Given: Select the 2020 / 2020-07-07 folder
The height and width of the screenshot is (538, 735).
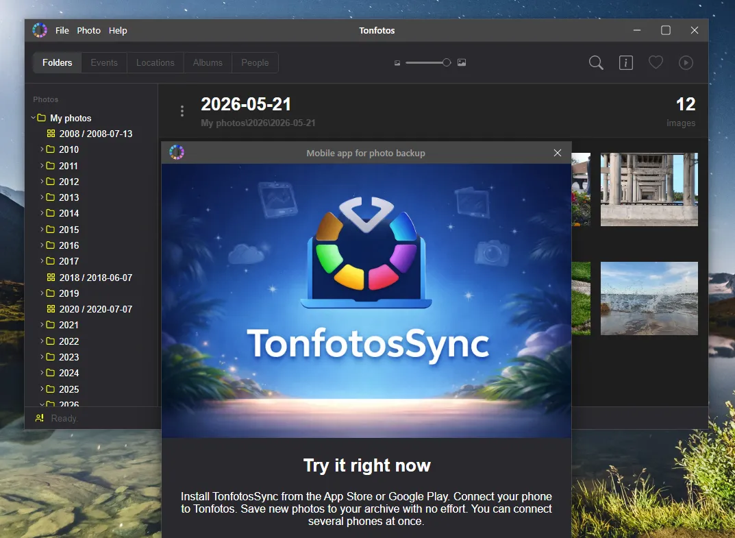Looking at the screenshot, I should pos(90,309).
